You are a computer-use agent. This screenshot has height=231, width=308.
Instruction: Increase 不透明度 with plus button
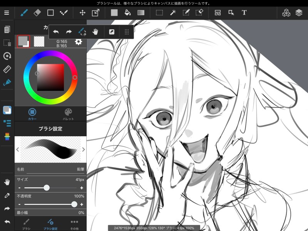[x=82, y=204]
